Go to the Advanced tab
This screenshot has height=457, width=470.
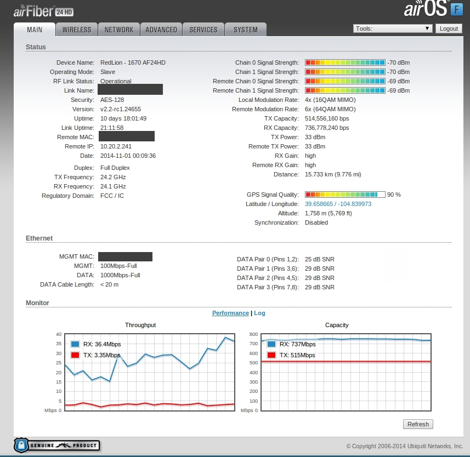pos(161,30)
